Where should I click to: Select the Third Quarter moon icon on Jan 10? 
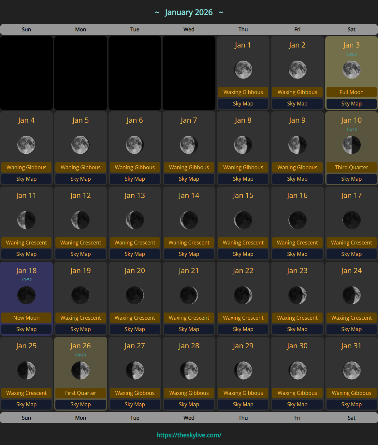coord(351,145)
